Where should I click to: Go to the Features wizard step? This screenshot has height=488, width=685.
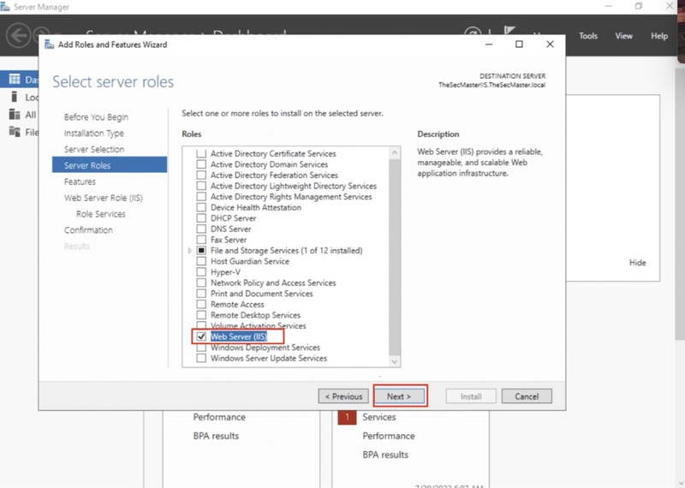80,182
